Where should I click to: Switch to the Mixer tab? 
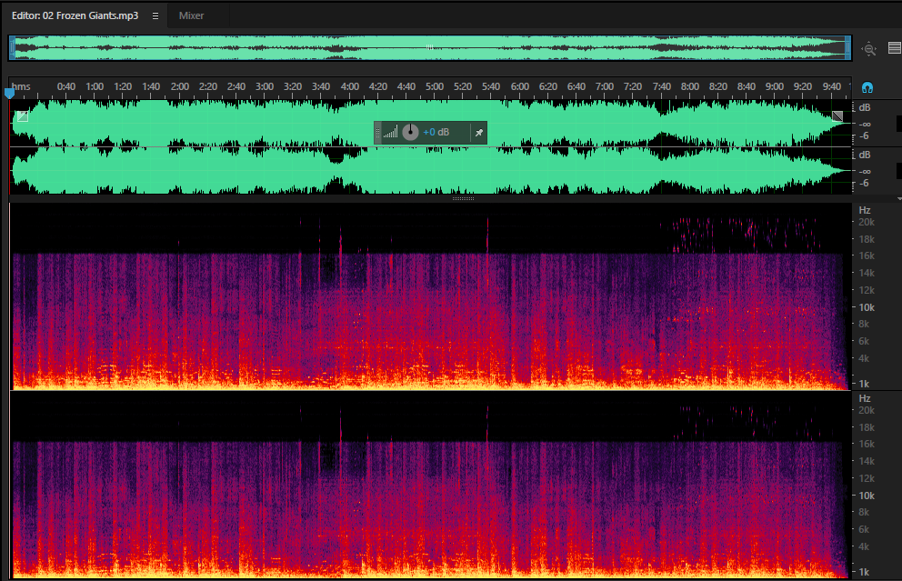click(191, 15)
